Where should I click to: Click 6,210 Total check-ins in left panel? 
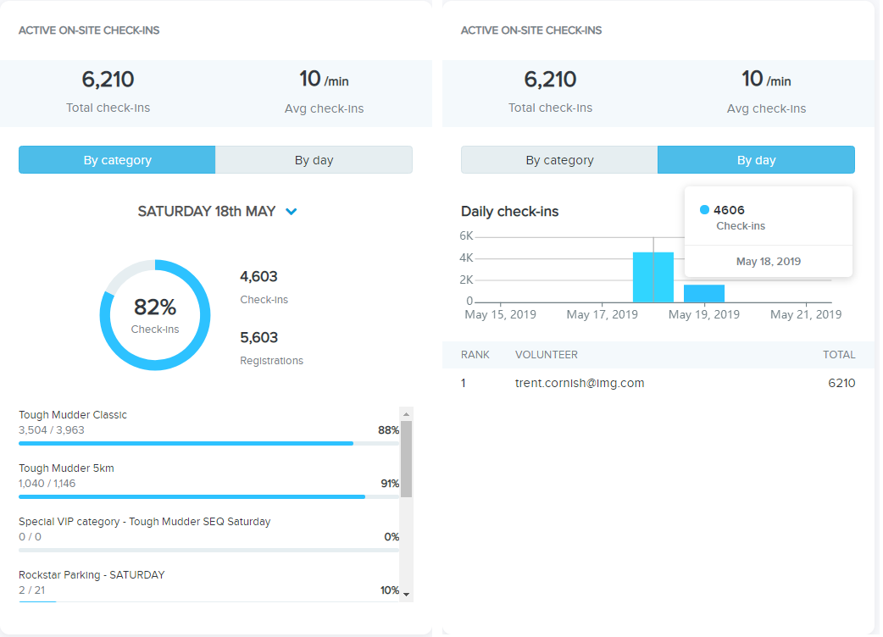coord(108,91)
